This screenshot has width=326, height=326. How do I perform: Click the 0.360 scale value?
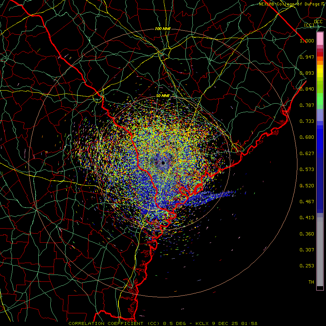[x=307, y=234]
